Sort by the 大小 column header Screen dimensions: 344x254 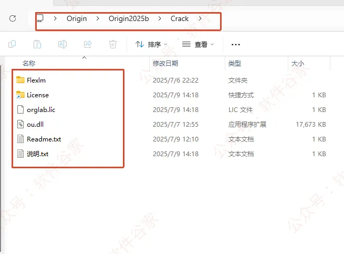tap(297, 64)
